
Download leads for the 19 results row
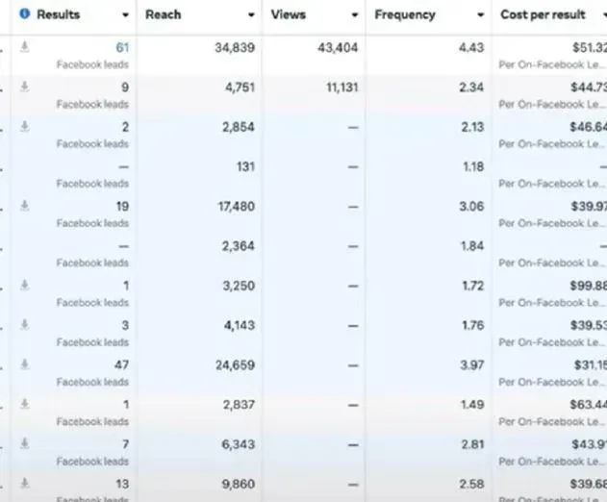[x=25, y=206]
